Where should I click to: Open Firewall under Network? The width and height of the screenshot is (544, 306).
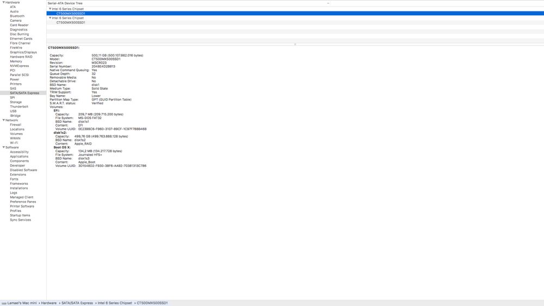point(16,124)
